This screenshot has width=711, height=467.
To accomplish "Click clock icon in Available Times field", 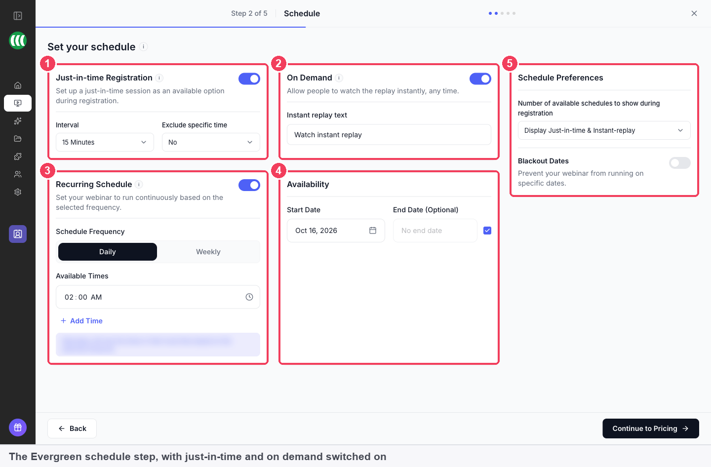I will [x=249, y=297].
